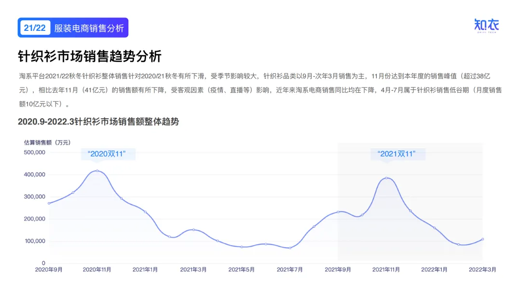The image size is (521, 293).
Task: Click the 服装电商销售分析 header label
Action: pyautogui.click(x=89, y=28)
